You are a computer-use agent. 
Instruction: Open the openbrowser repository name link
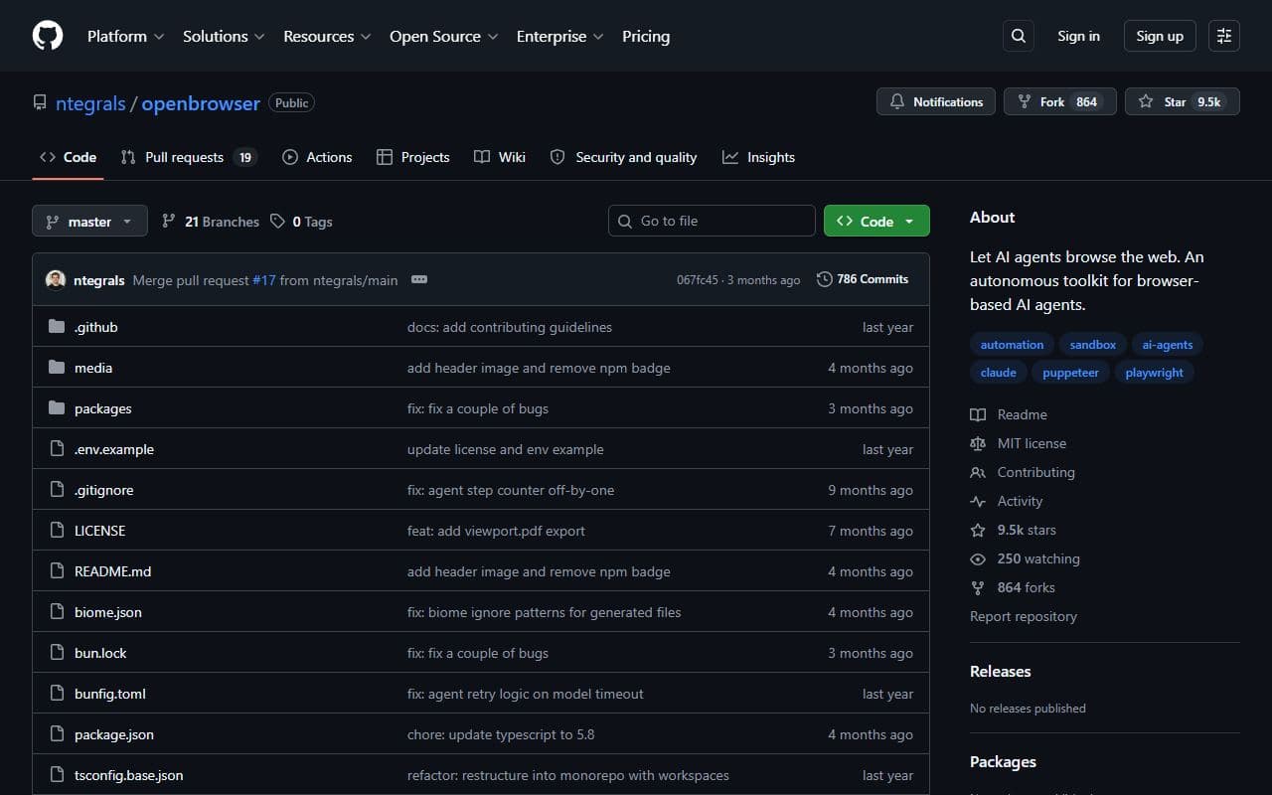tap(201, 103)
